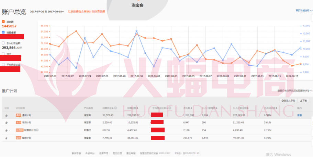Click the orange 定向 plan tag
The width and height of the screenshot is (313, 157).
pyautogui.click(x=18, y=138)
